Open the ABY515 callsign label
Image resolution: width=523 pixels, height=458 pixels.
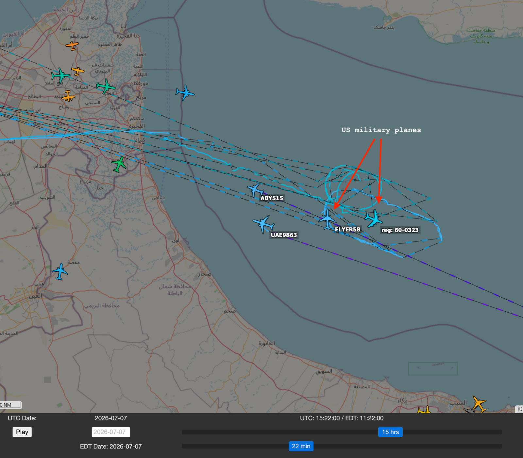click(272, 198)
